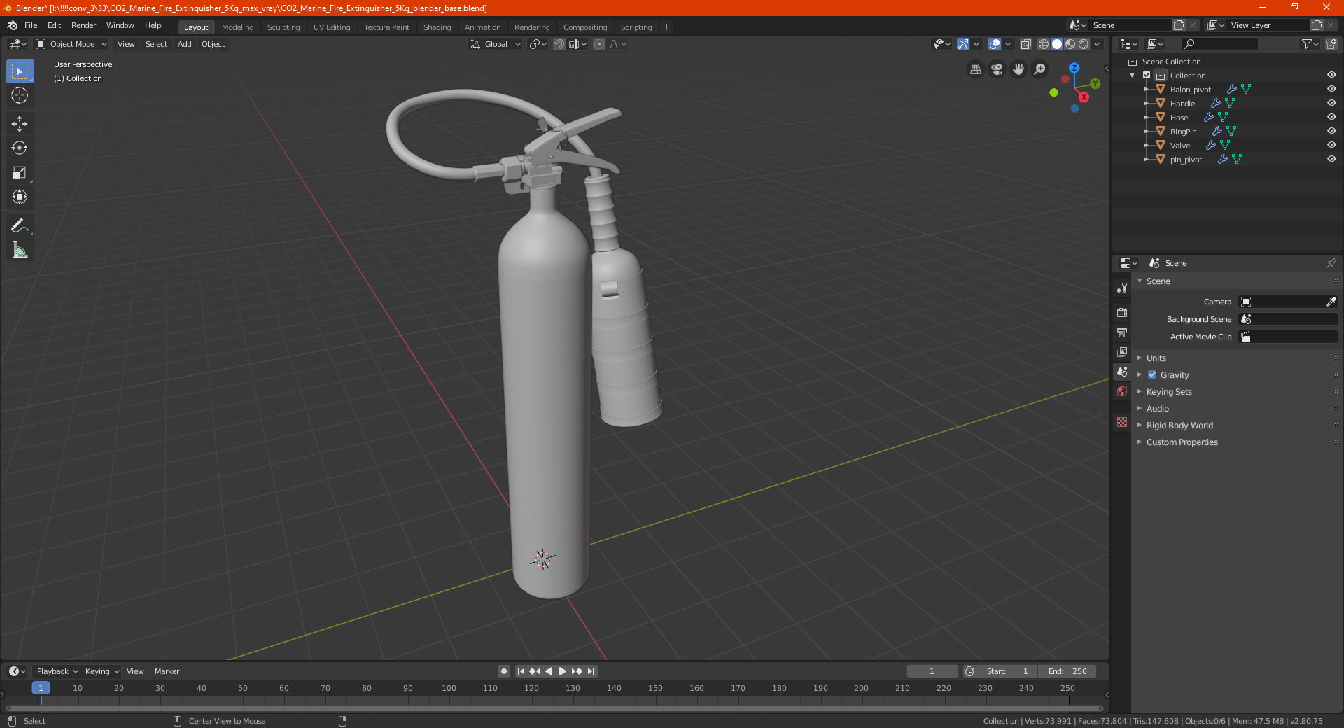Viewport: 1344px width, 728px height.
Task: Click the Marker timeline menu
Action: (167, 671)
